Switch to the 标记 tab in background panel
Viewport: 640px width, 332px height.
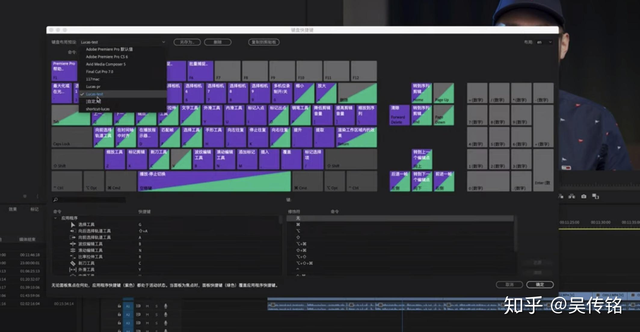35,209
